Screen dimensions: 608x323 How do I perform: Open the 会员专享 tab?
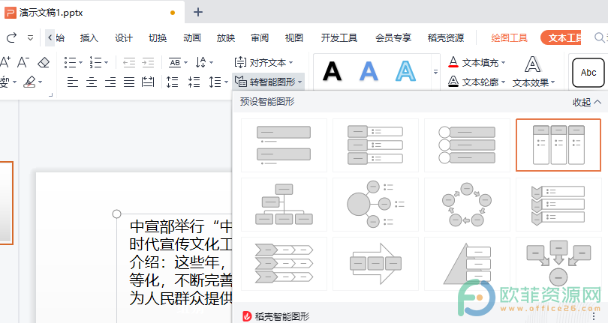coord(393,38)
